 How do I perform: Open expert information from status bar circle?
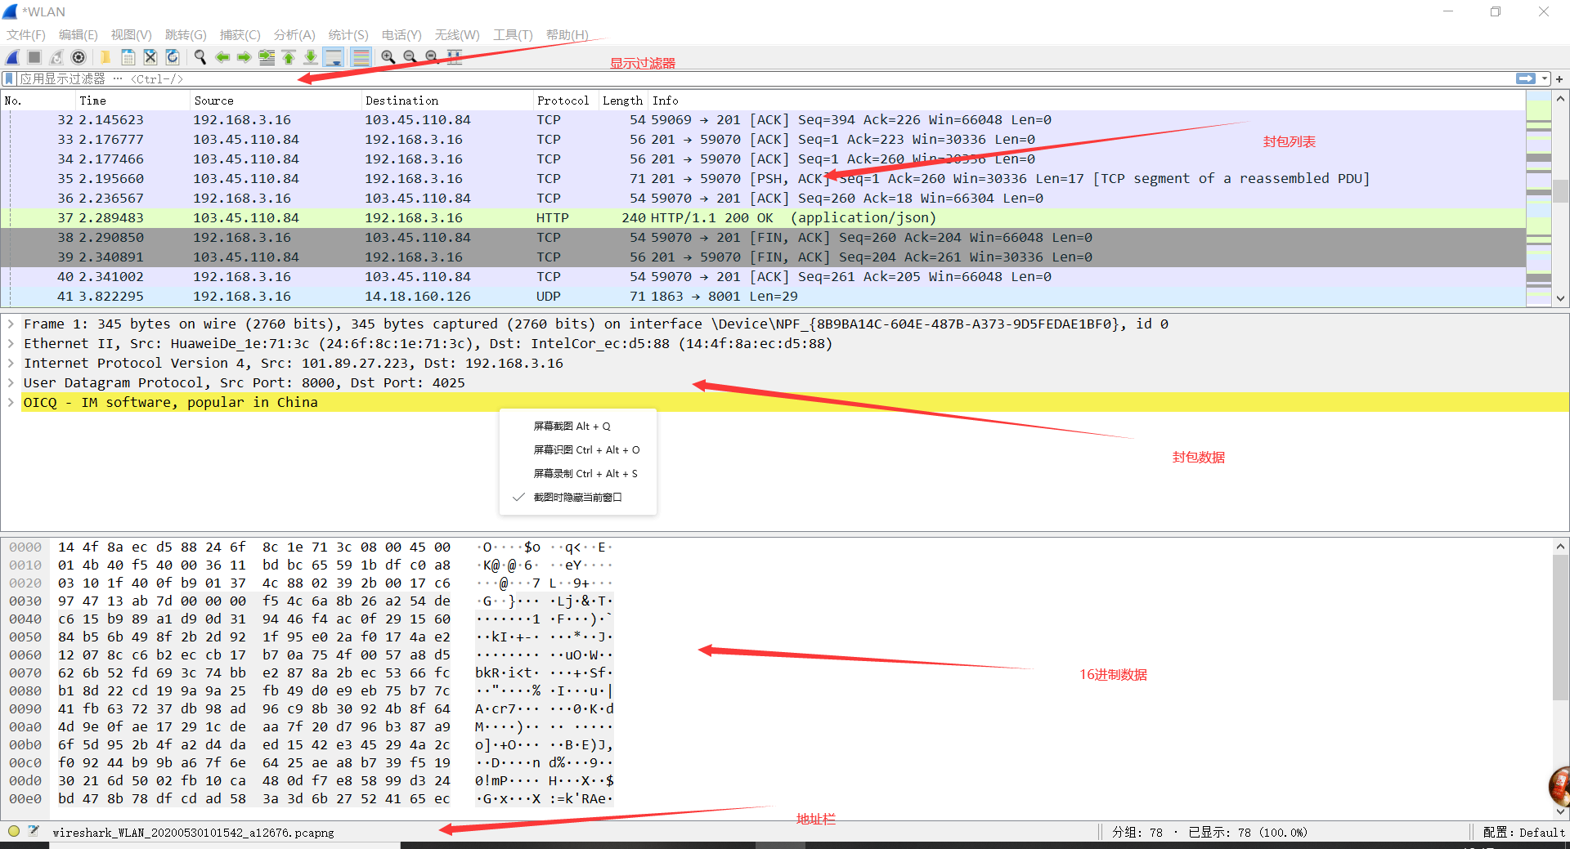tap(14, 832)
